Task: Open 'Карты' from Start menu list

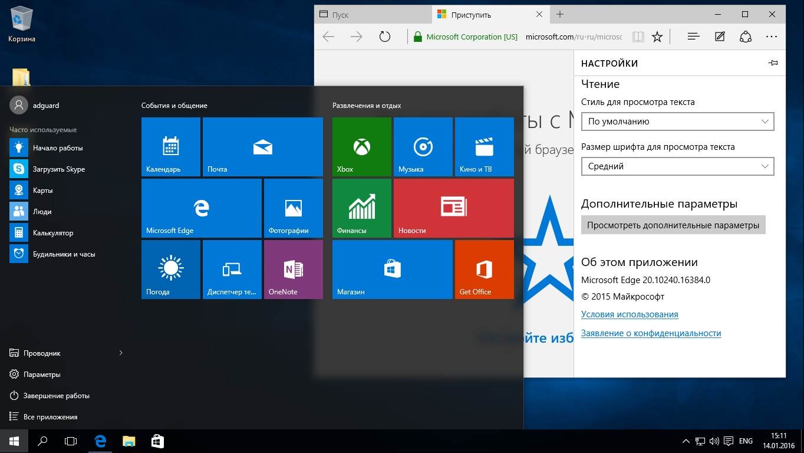Action: click(x=66, y=191)
